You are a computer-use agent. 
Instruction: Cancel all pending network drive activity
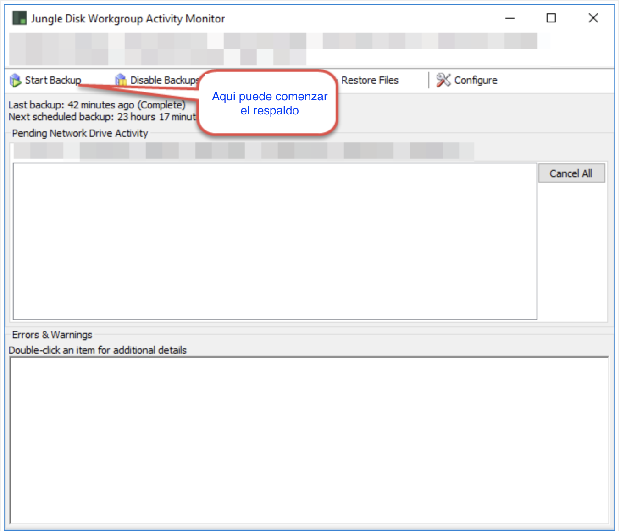pos(571,173)
